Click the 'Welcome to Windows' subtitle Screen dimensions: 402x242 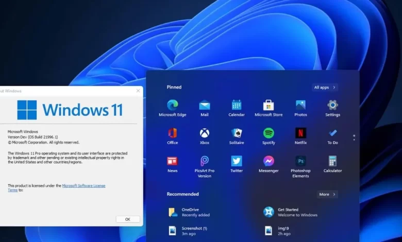point(298,215)
